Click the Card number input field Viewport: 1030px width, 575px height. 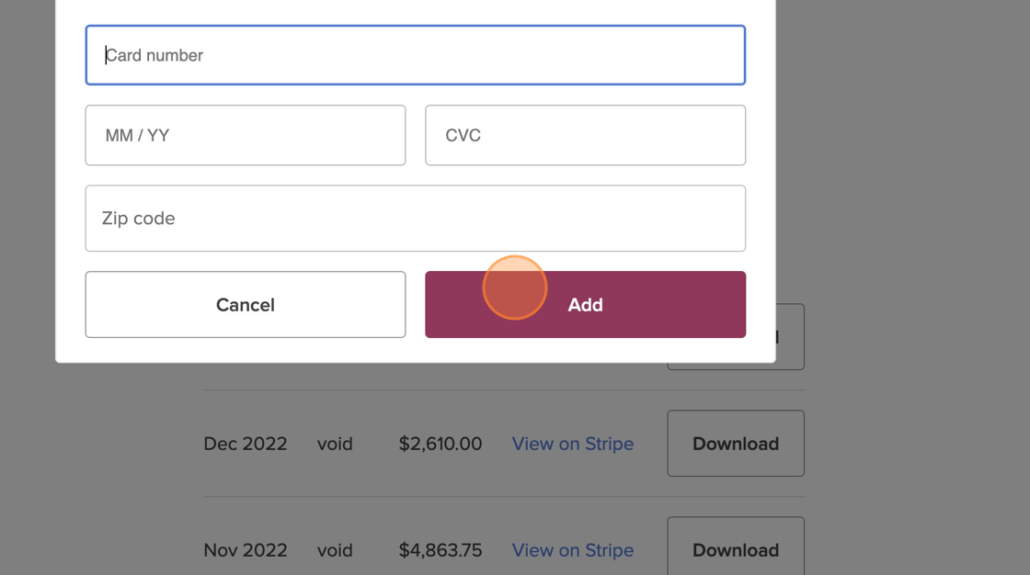[x=415, y=55]
